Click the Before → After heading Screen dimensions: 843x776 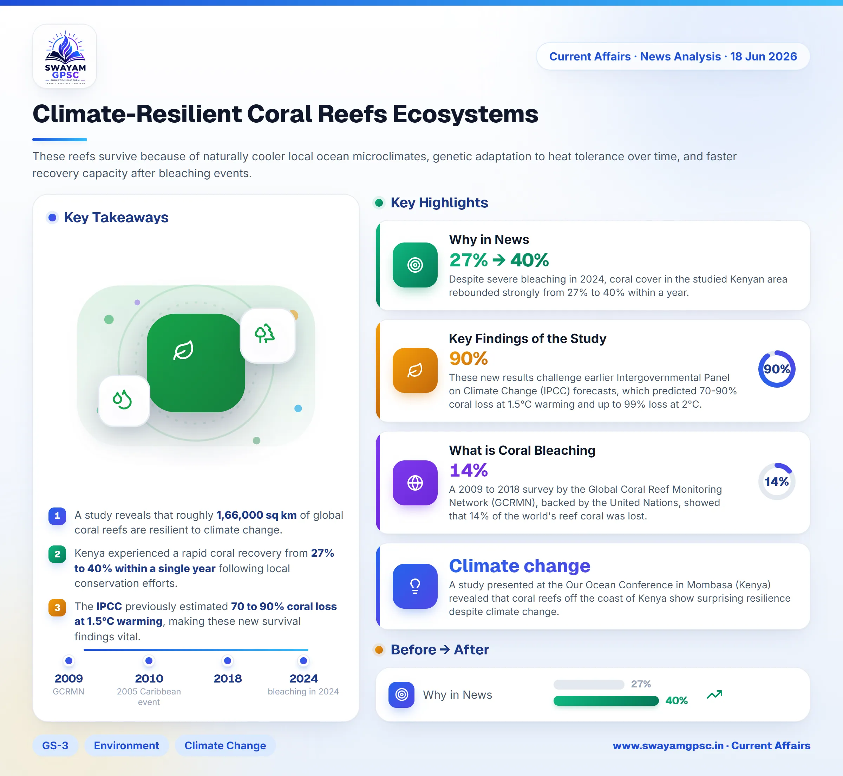point(440,650)
